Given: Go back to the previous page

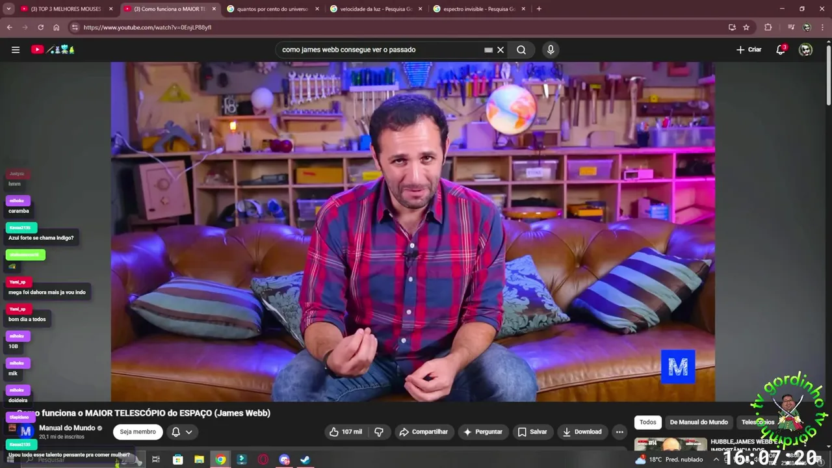Looking at the screenshot, I should (x=9, y=27).
